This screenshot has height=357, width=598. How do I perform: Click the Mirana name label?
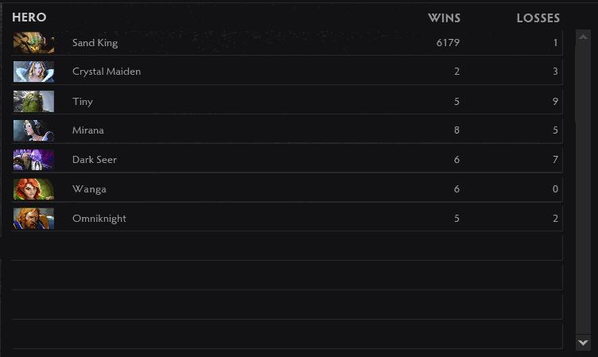pyautogui.click(x=88, y=130)
